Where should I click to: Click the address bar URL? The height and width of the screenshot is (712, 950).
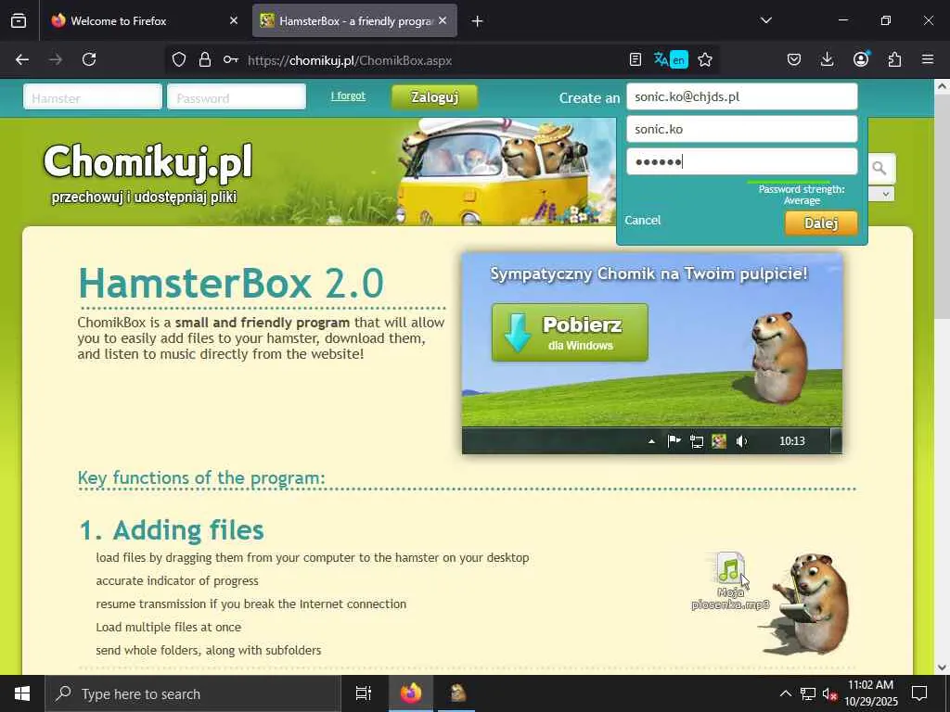[x=350, y=60]
